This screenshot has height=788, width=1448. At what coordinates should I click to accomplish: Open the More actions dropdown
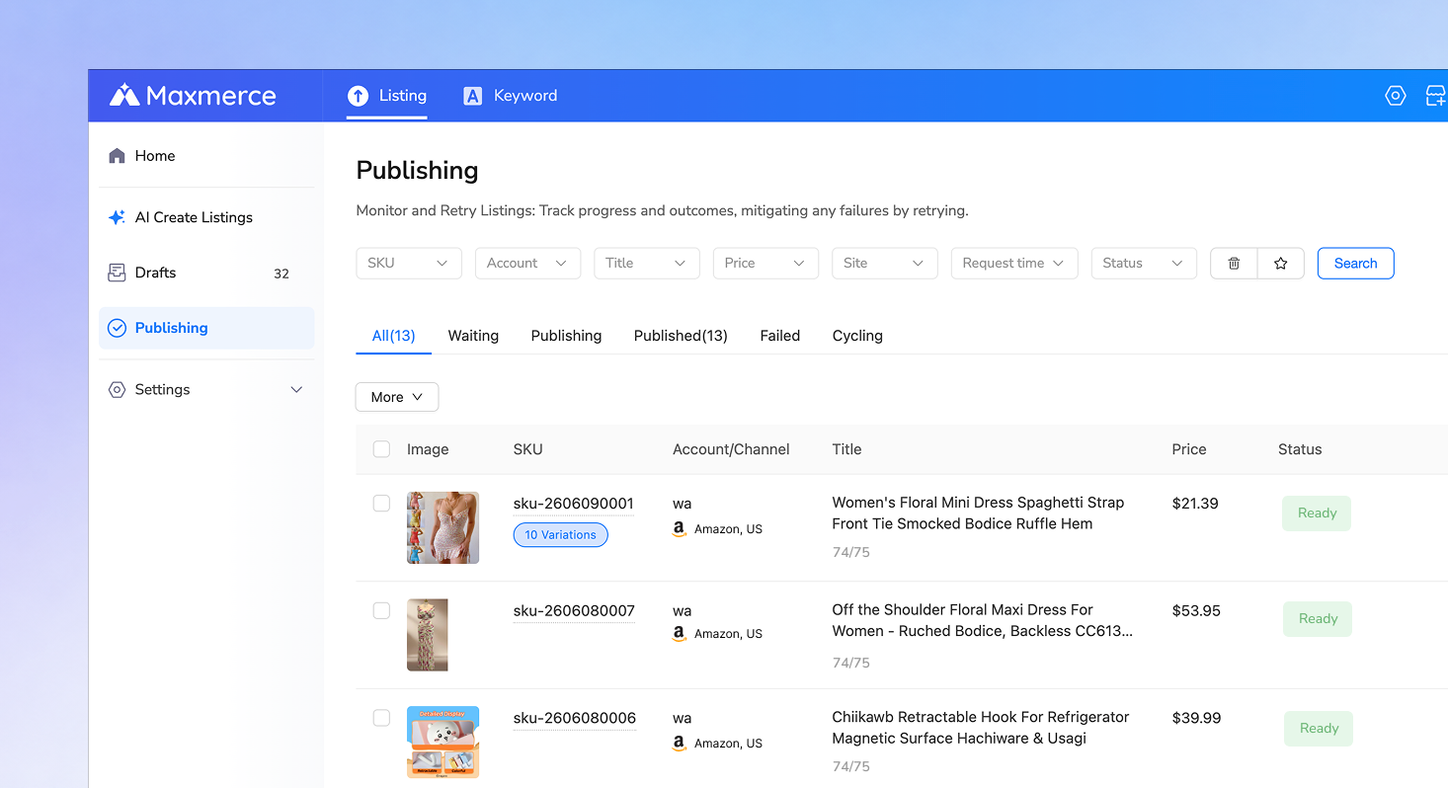pyautogui.click(x=397, y=397)
